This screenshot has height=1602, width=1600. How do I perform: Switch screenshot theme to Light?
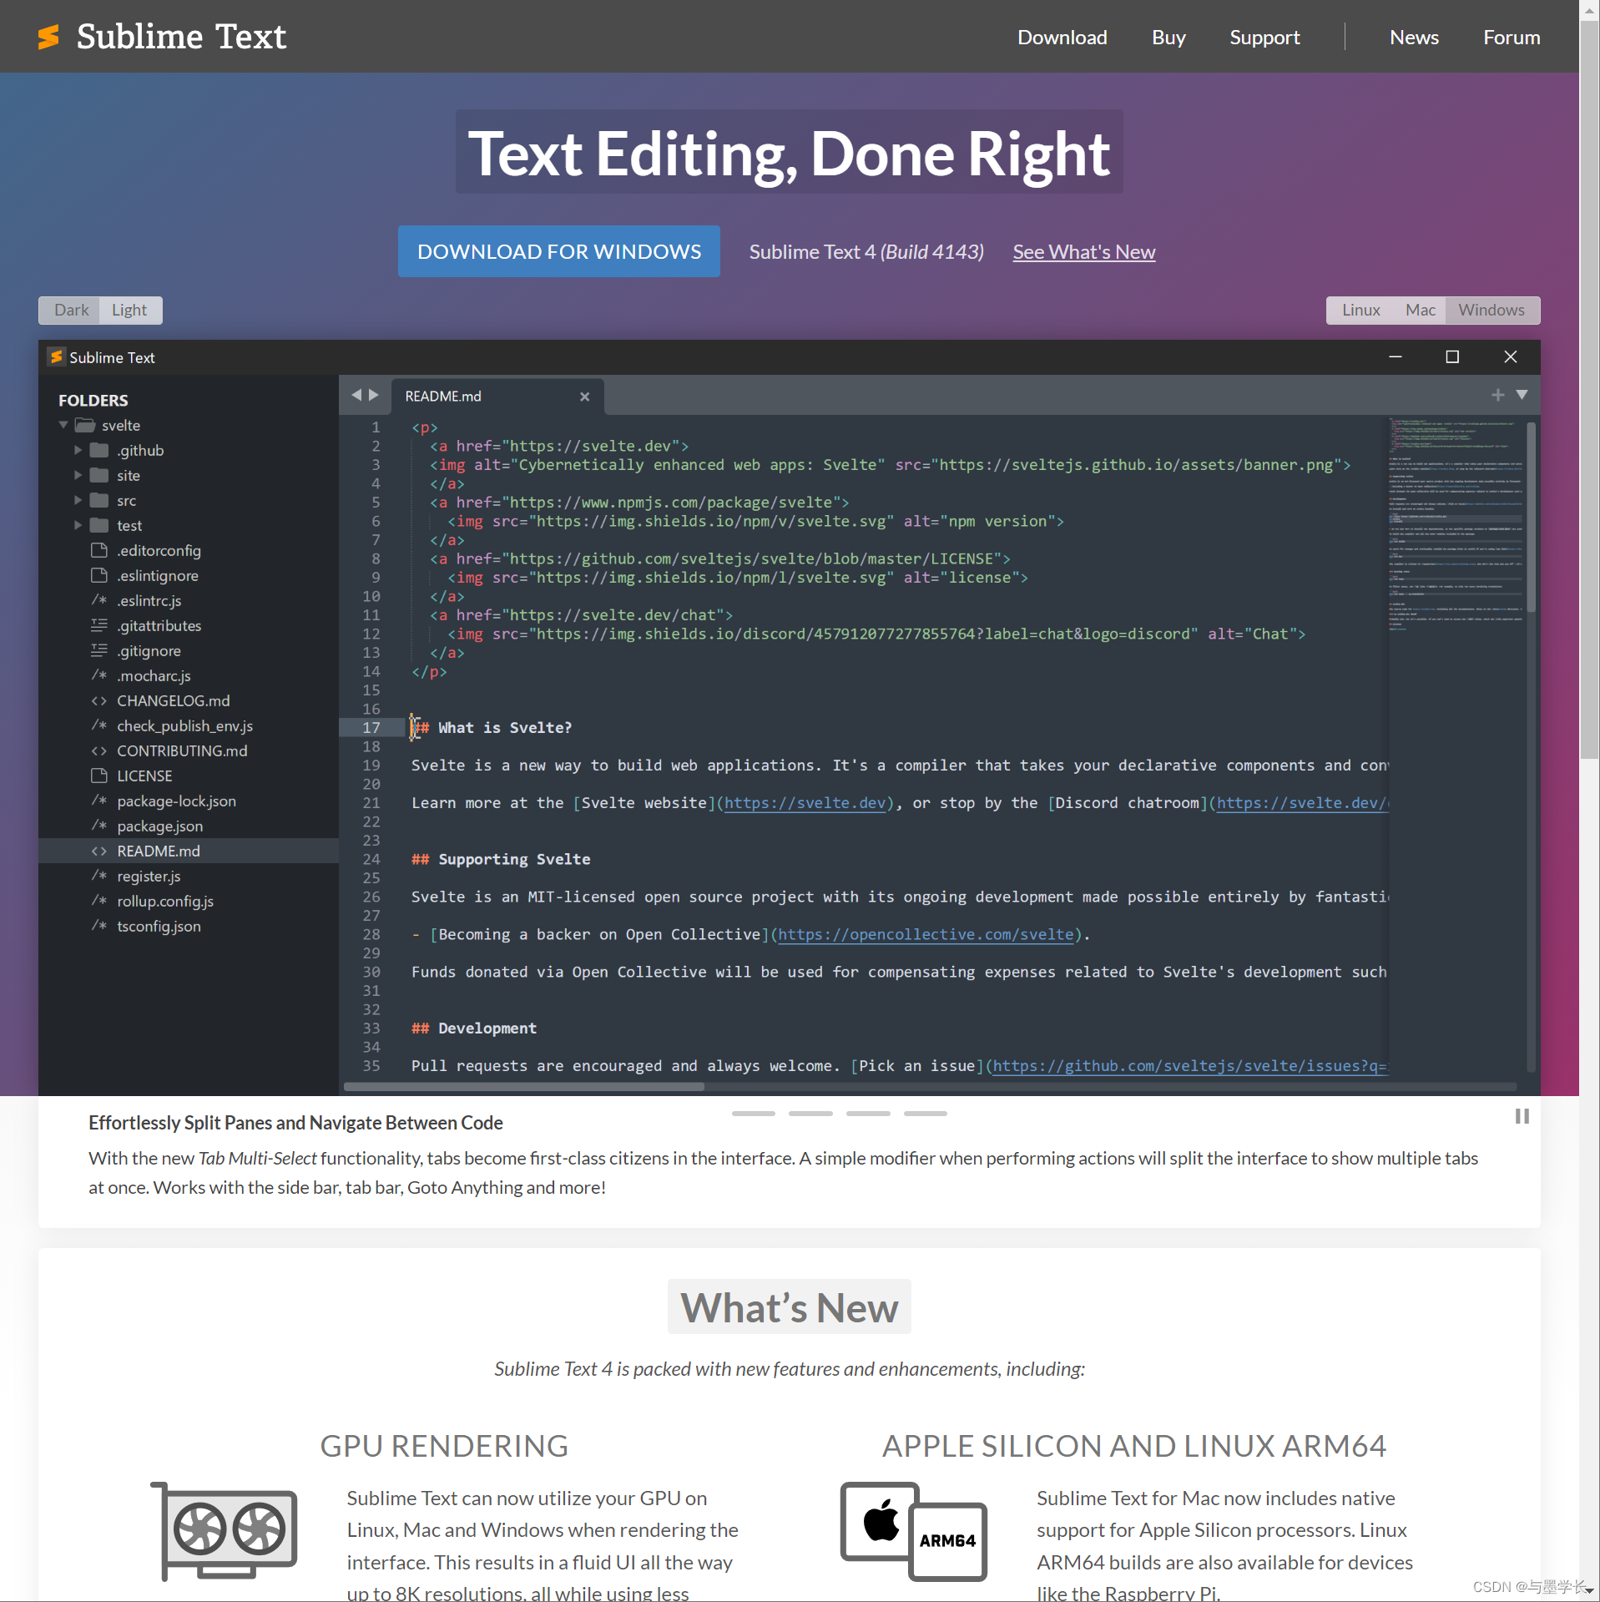pyautogui.click(x=129, y=310)
